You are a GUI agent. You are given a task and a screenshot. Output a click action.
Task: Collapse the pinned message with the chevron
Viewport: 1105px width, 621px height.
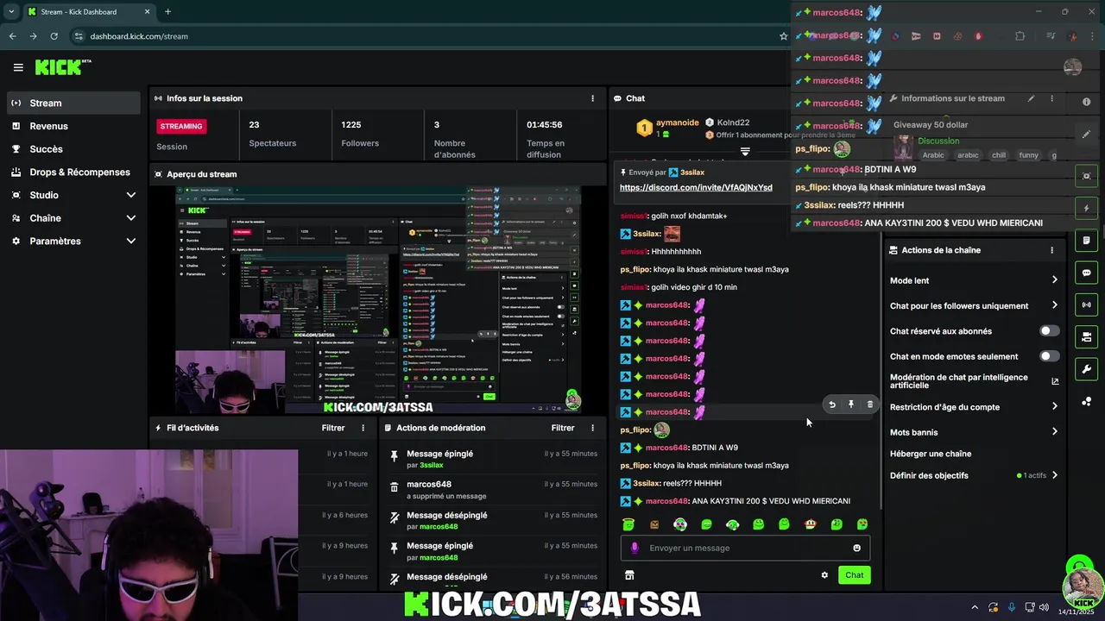[745, 152]
